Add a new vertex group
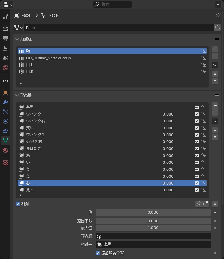224x259 pixels. (215, 49)
